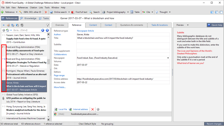The image size is (224, 126).
Task: Click the double-chevron icon above the reference list
Action: click(3, 25)
